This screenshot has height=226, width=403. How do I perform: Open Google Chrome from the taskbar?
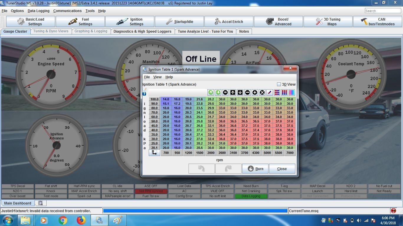tap(63, 220)
